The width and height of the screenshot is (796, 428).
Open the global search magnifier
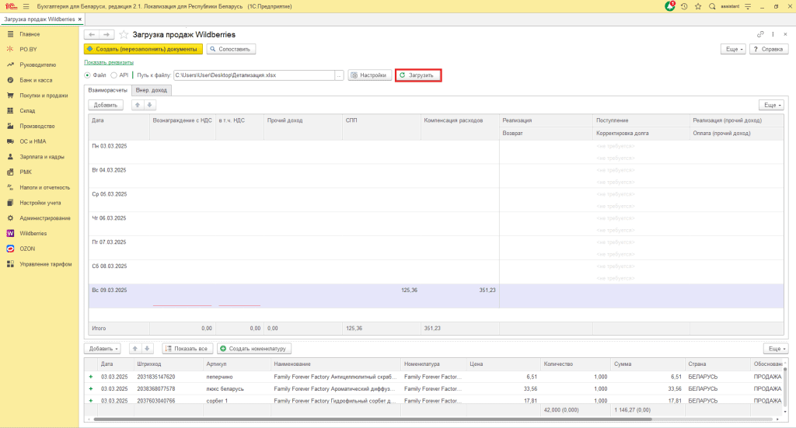click(x=712, y=6)
